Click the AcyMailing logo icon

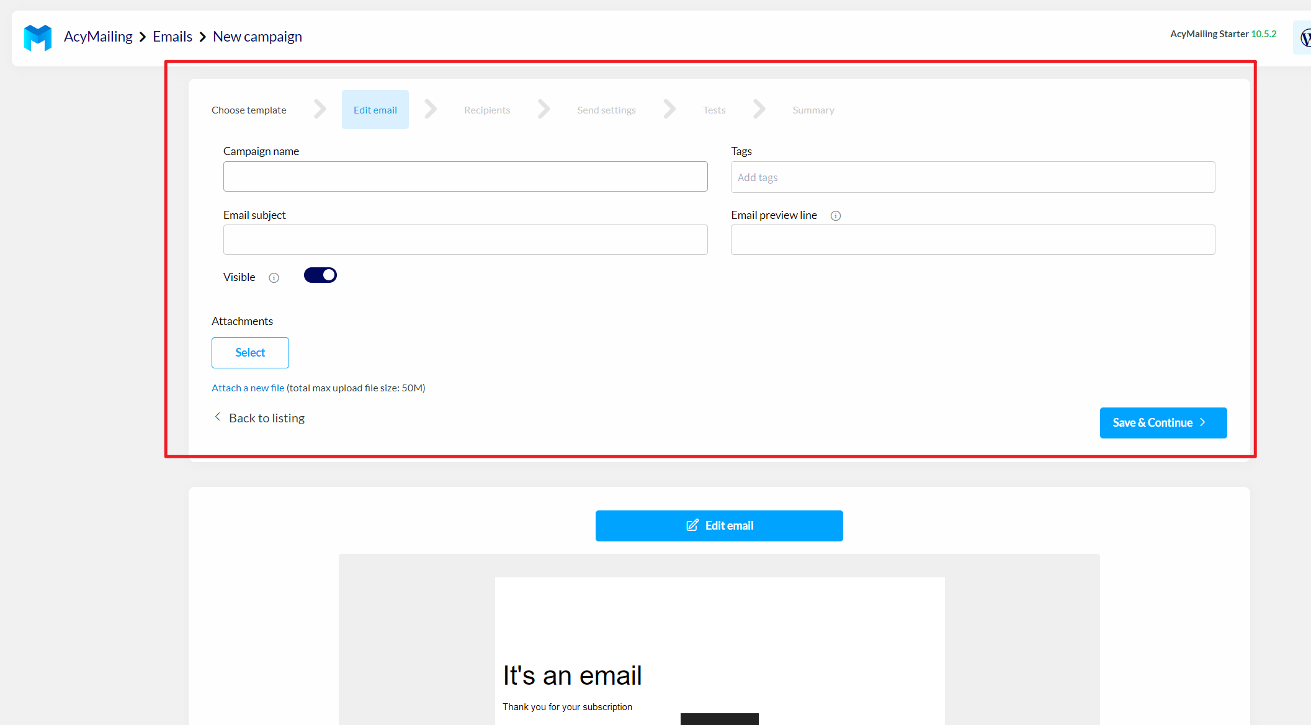(38, 37)
